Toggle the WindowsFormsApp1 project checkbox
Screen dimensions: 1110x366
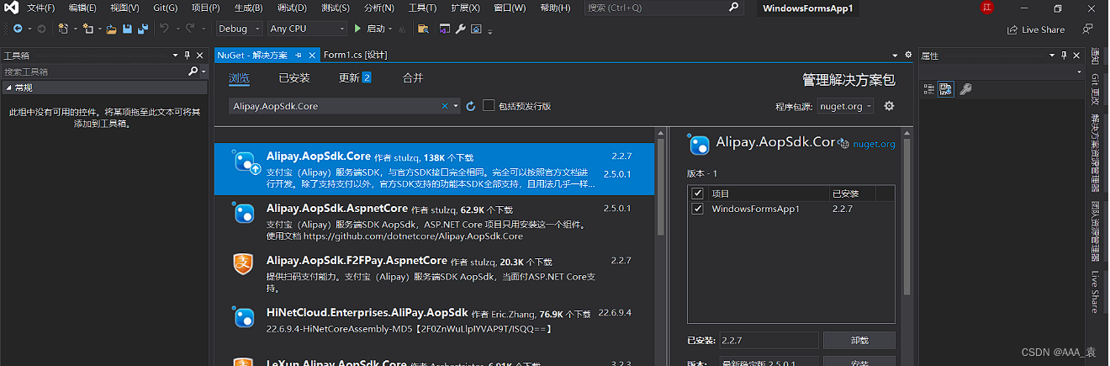coord(697,209)
